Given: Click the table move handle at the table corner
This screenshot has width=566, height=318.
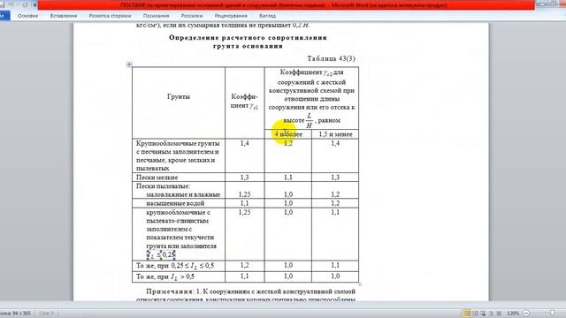Looking at the screenshot, I should [x=129, y=64].
